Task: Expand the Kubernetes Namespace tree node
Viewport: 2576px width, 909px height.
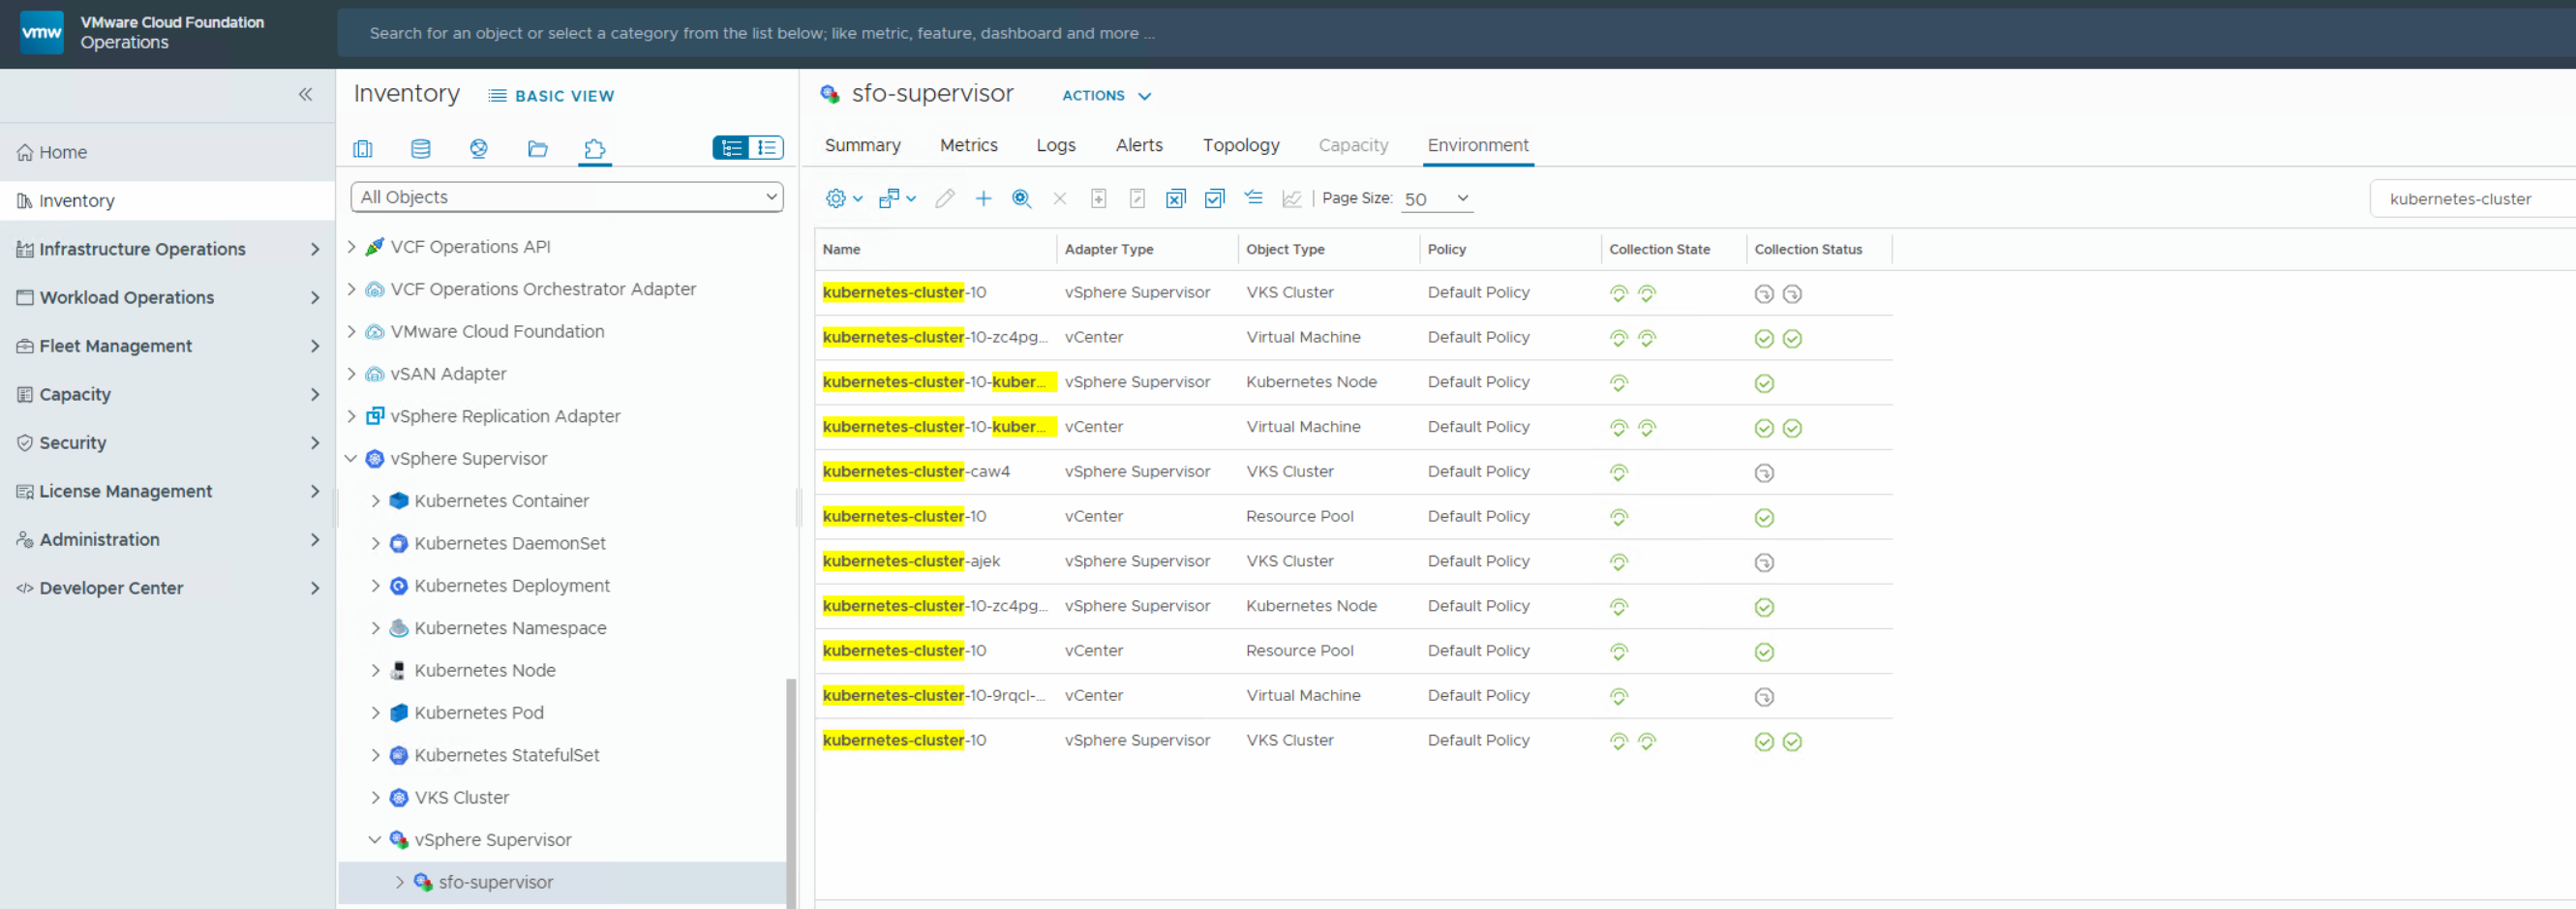Action: tap(376, 628)
